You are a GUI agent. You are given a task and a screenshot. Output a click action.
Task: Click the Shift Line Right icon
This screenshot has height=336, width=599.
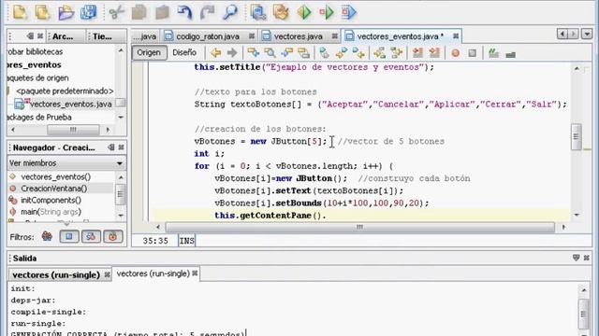[434, 52]
